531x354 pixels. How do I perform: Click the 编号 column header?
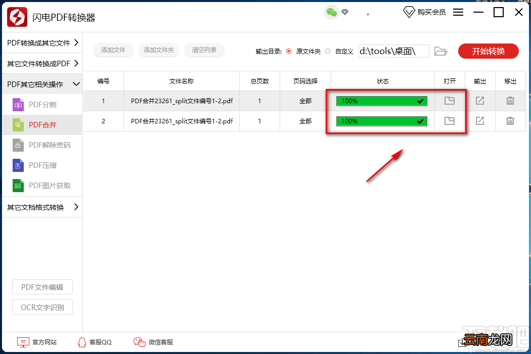click(x=103, y=81)
